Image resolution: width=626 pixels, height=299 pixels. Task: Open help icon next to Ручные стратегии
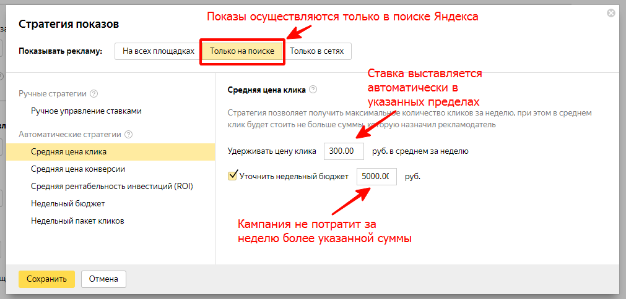click(x=94, y=94)
